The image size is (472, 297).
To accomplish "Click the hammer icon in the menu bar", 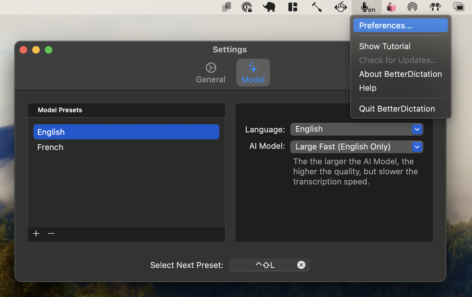I will 317,7.
